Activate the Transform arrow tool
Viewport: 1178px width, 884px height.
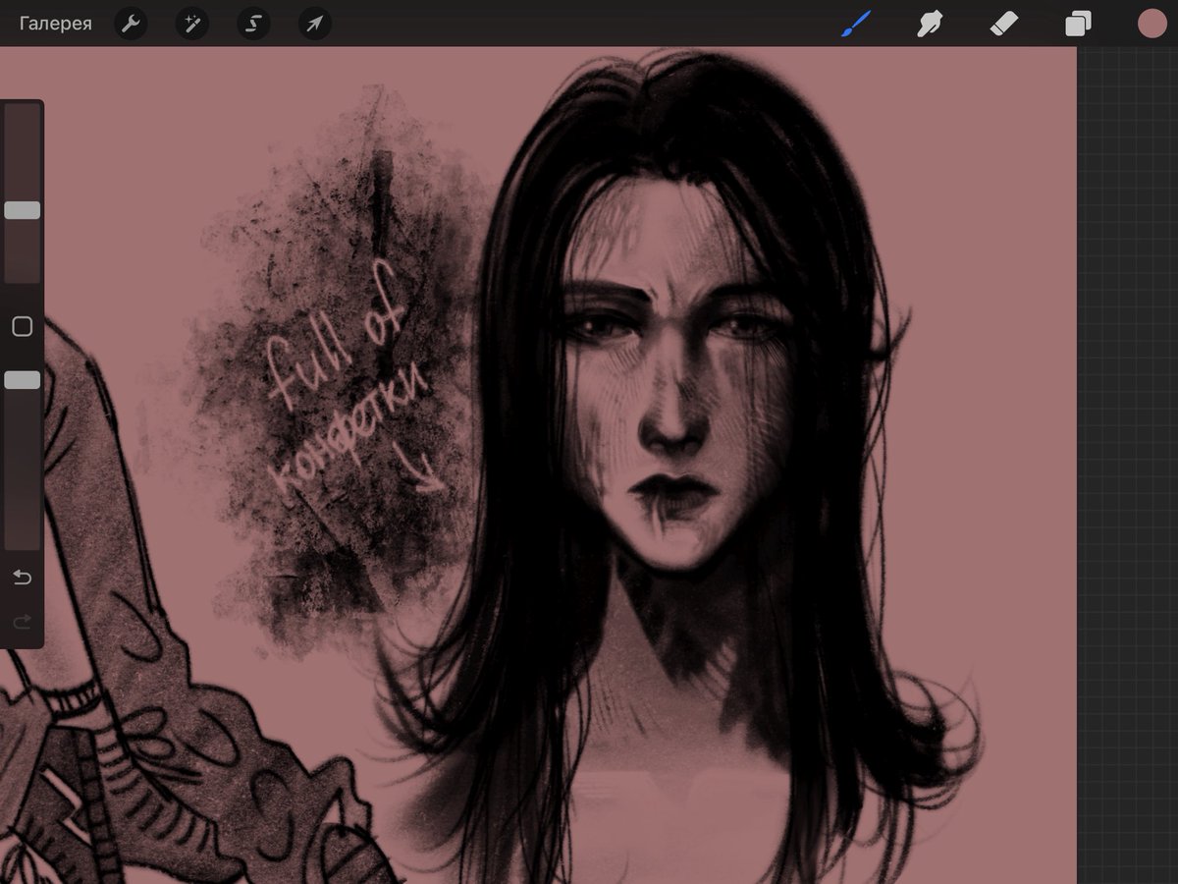[315, 24]
